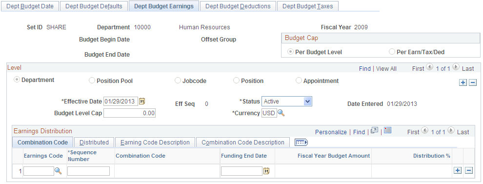The width and height of the screenshot is (483, 184).
Task: Switch to the Distributed grid tab
Action: click(x=94, y=143)
